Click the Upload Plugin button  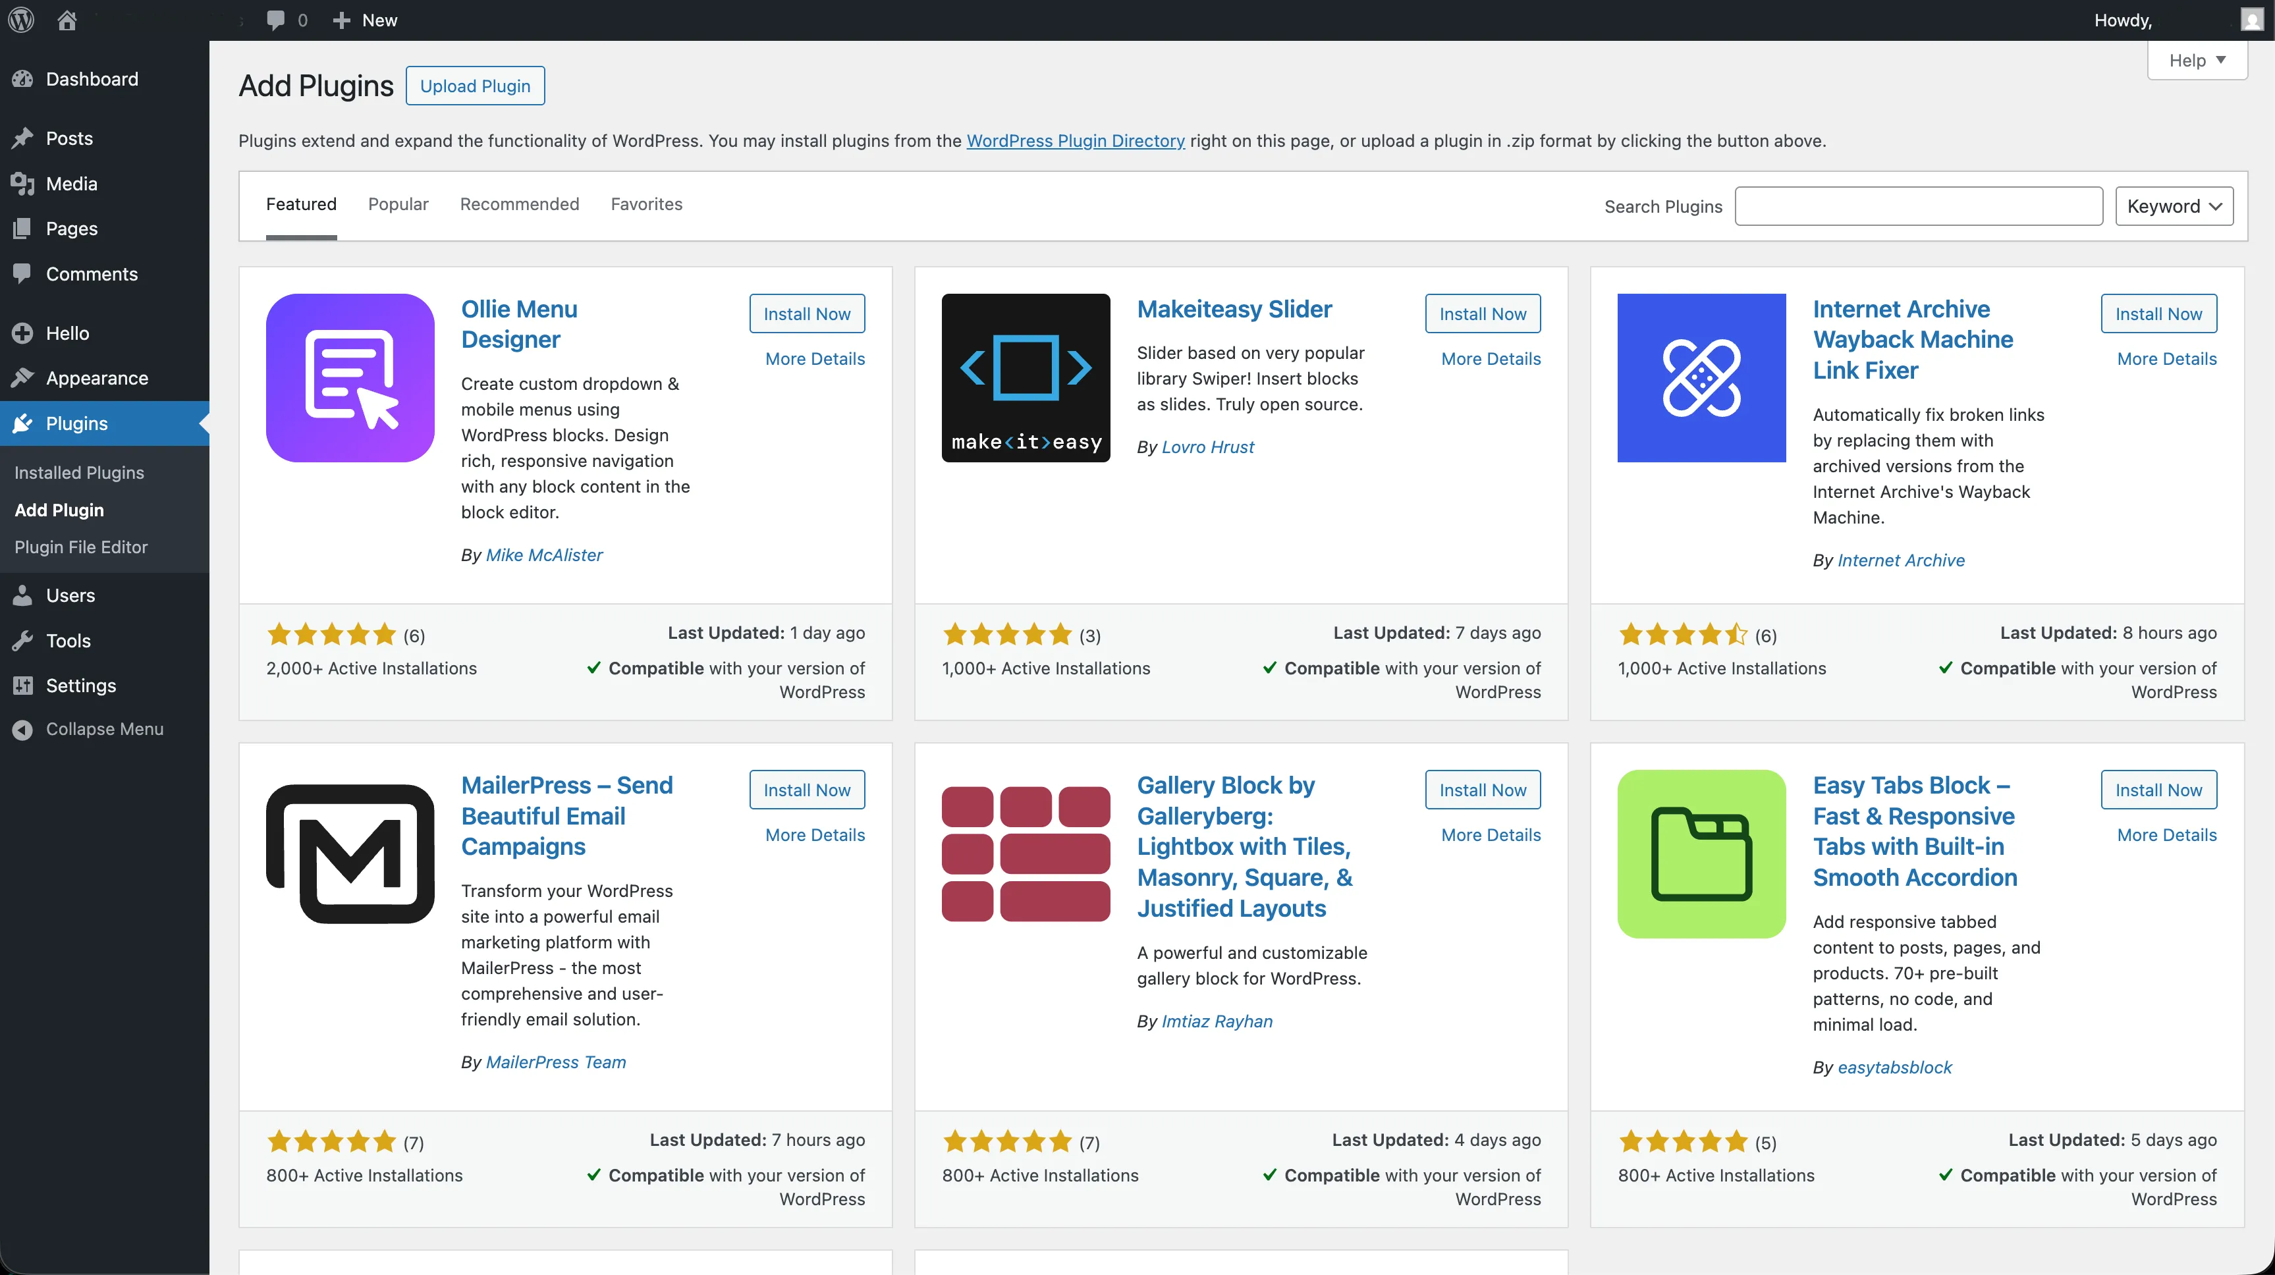(474, 85)
